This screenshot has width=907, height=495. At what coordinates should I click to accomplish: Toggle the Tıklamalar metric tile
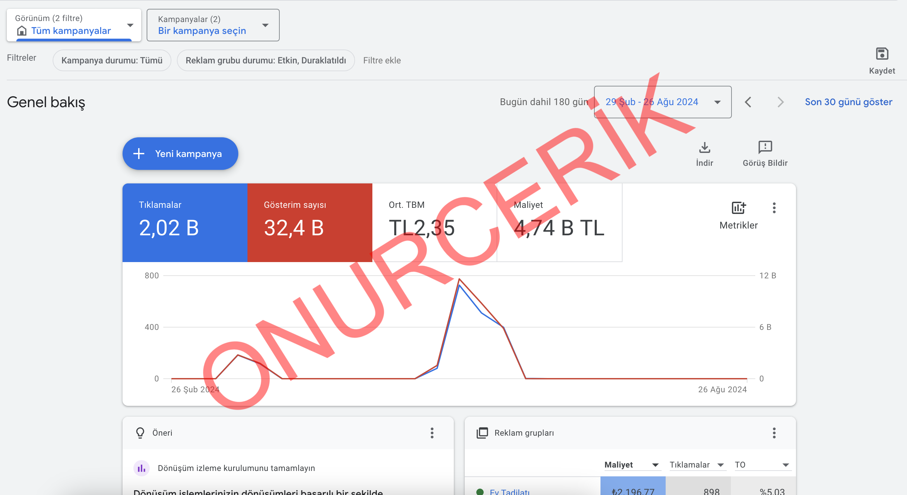point(185,222)
